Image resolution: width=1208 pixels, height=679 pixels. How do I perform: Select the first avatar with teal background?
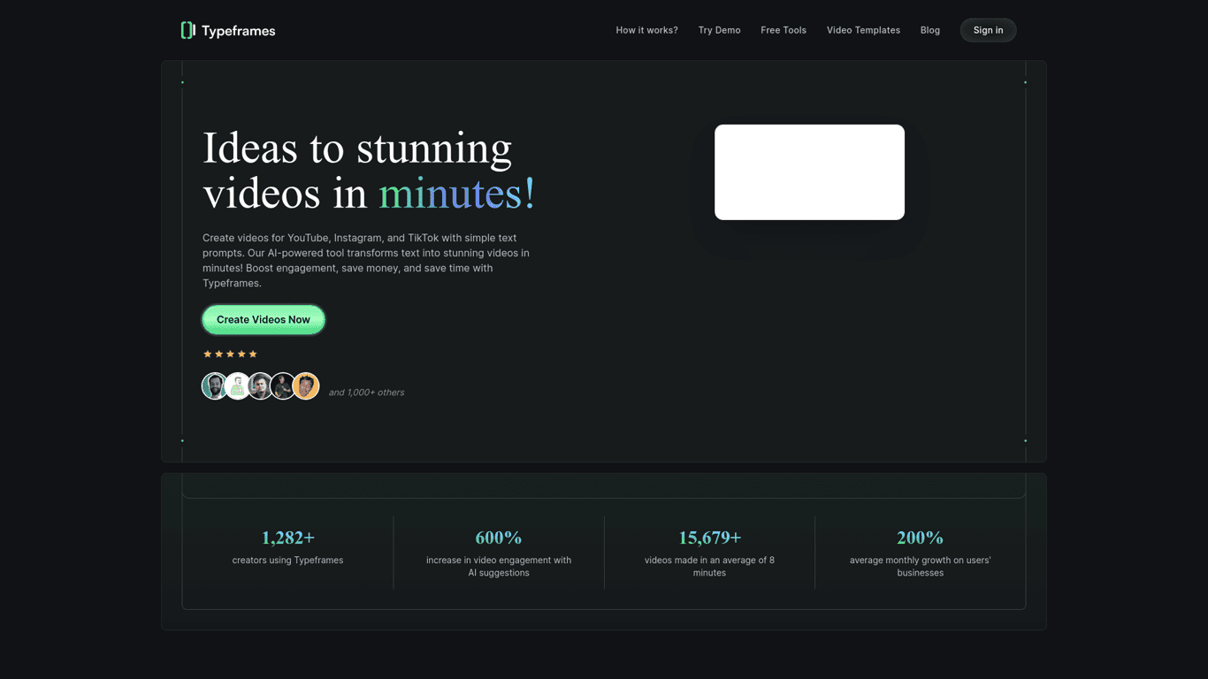point(214,386)
